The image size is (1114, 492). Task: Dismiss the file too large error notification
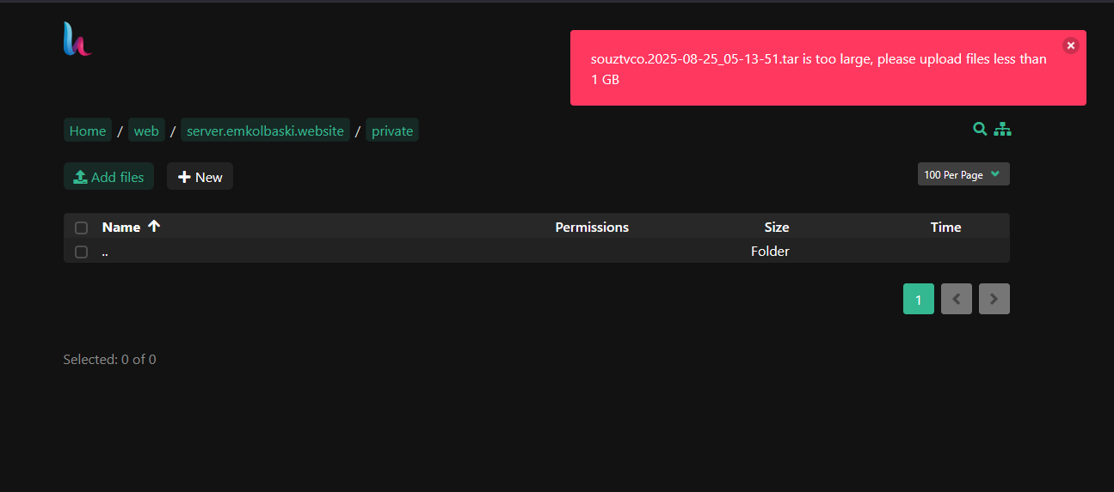[x=1070, y=46]
